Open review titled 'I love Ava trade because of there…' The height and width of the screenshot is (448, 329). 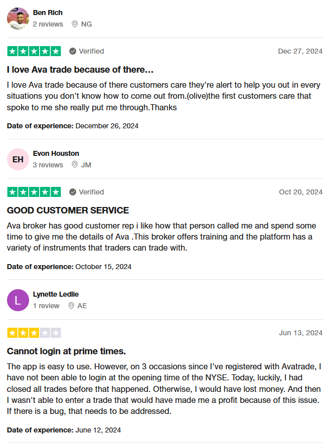(80, 70)
